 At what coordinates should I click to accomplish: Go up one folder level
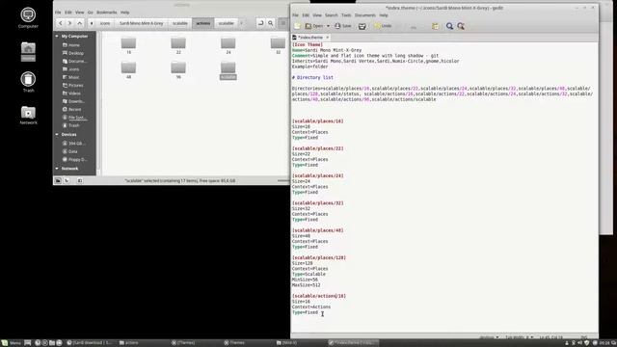click(79, 23)
